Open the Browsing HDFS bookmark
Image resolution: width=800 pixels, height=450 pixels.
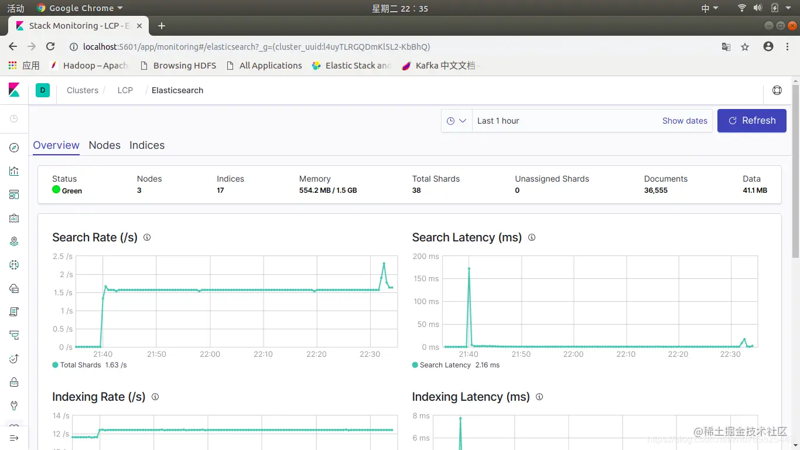pyautogui.click(x=178, y=66)
